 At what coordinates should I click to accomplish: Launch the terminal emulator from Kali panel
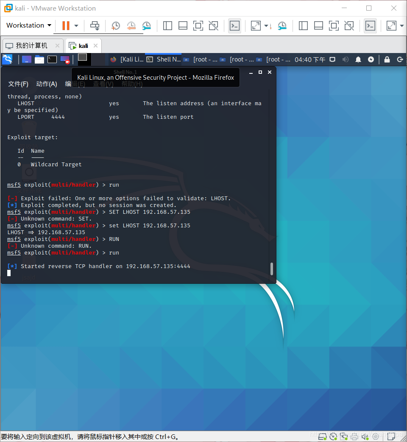point(52,59)
